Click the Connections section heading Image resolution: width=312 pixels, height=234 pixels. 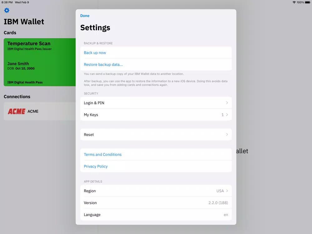point(17,96)
